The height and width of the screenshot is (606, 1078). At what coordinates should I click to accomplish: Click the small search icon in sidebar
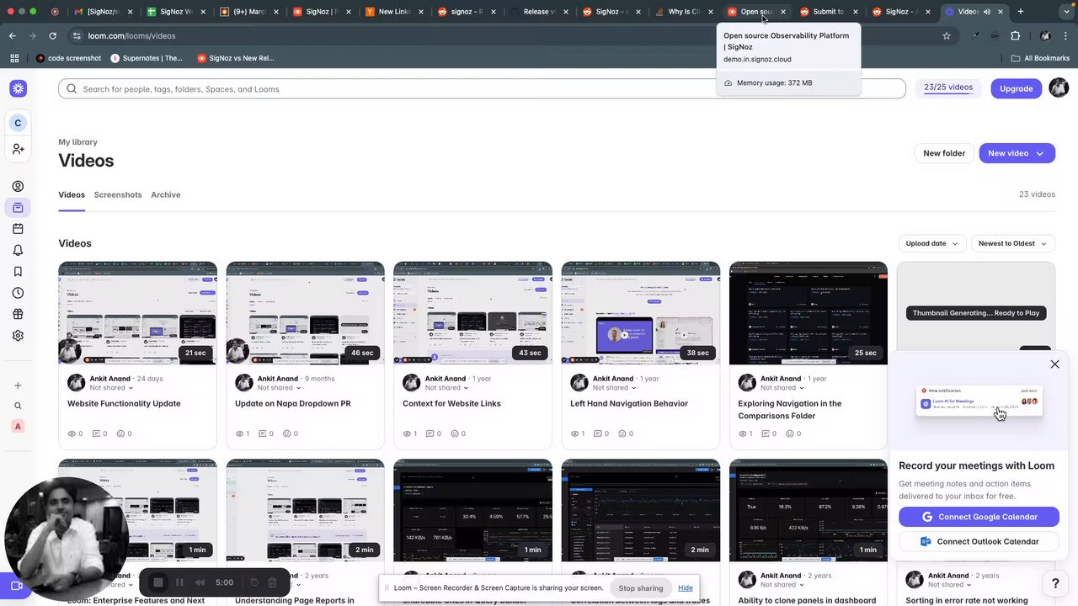(x=18, y=406)
